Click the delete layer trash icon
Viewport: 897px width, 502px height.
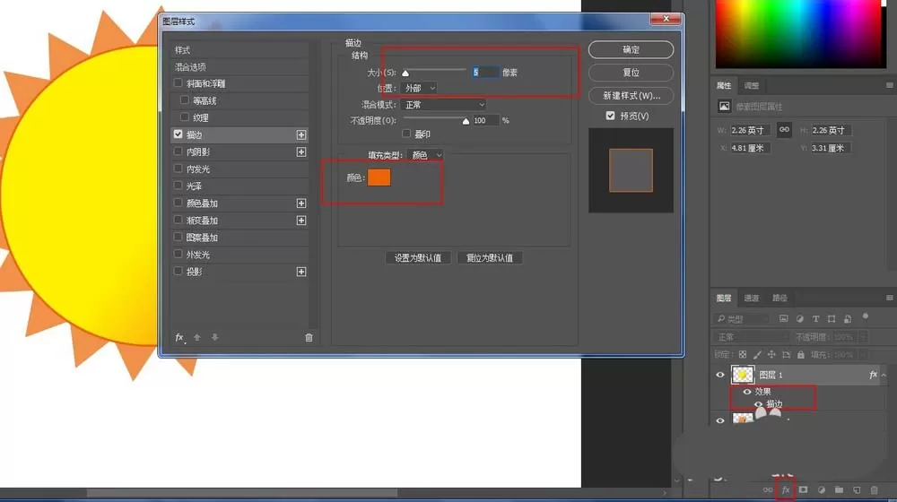coord(874,490)
